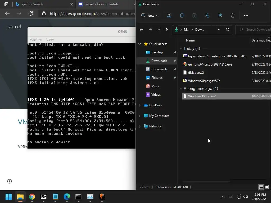Screen dimensions: 271x203
Task: Click the info icon on Google Sites page
Action: [10, 181]
